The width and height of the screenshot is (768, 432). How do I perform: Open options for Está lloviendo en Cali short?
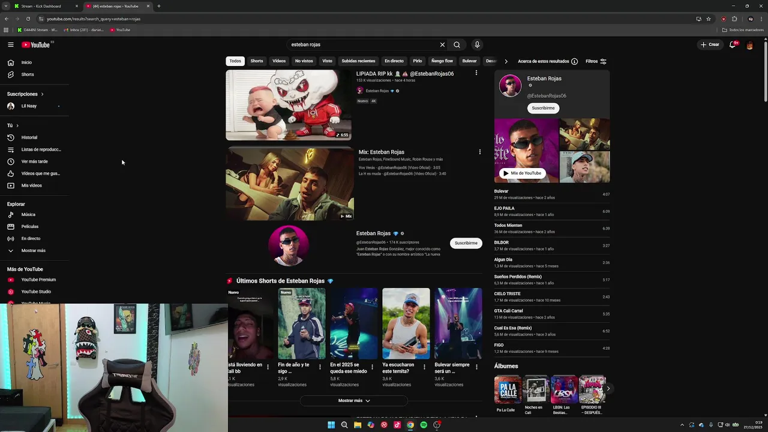point(268,367)
